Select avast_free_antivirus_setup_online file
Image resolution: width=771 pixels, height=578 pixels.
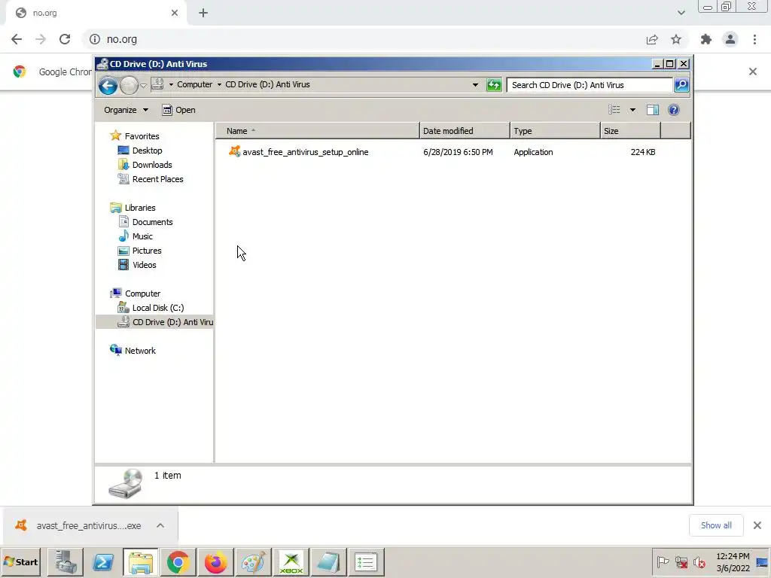[306, 152]
